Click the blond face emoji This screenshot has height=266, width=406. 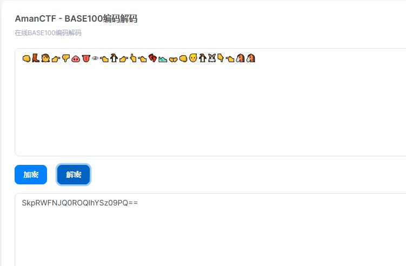(x=193, y=58)
